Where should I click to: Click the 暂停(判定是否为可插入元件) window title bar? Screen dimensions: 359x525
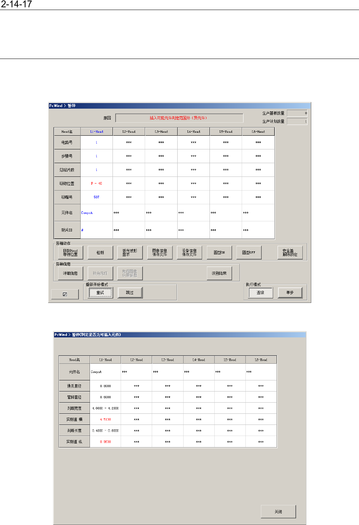[x=180, y=334]
